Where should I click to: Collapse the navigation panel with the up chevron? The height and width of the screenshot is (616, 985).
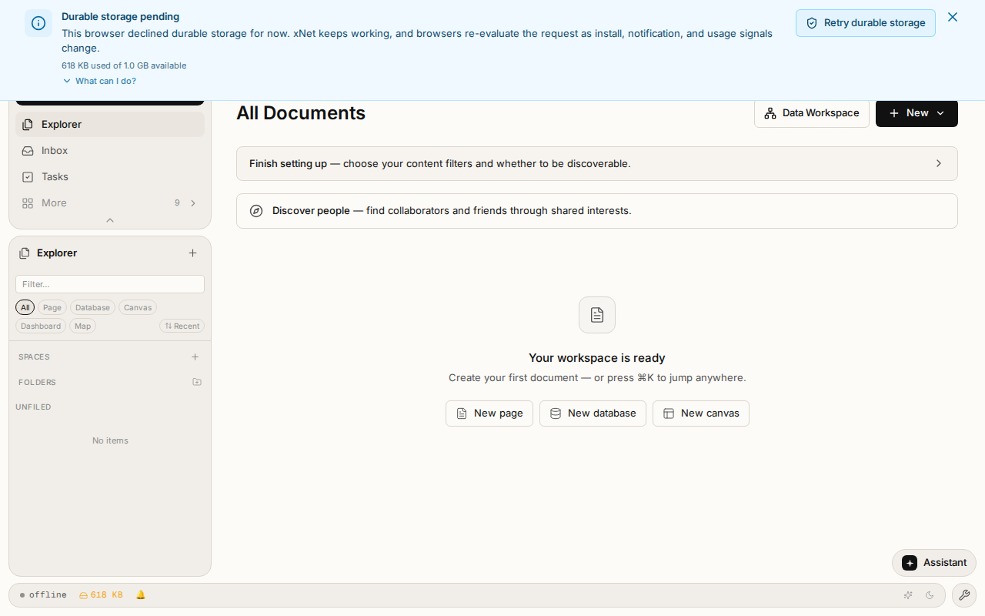pos(110,220)
